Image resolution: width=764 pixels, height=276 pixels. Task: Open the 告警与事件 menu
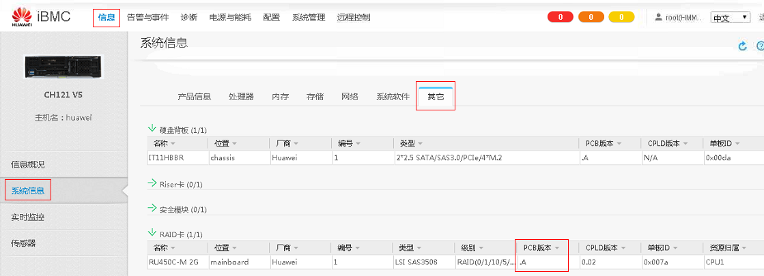147,18
